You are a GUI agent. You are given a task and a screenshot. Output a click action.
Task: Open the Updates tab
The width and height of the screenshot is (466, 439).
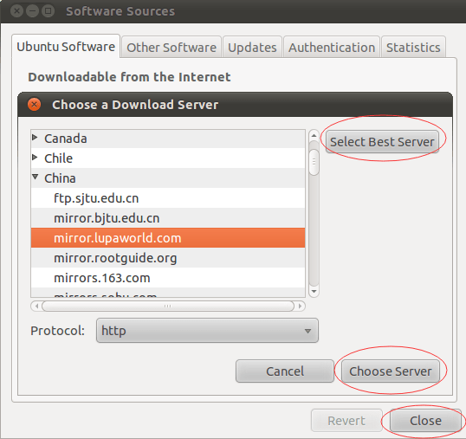pyautogui.click(x=252, y=48)
